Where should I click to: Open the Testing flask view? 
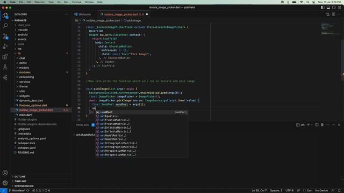click(5, 67)
